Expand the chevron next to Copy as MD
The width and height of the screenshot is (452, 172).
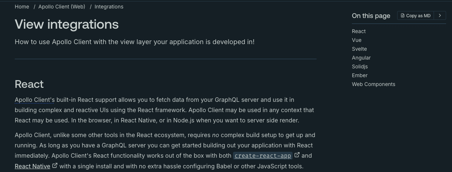pyautogui.click(x=440, y=15)
